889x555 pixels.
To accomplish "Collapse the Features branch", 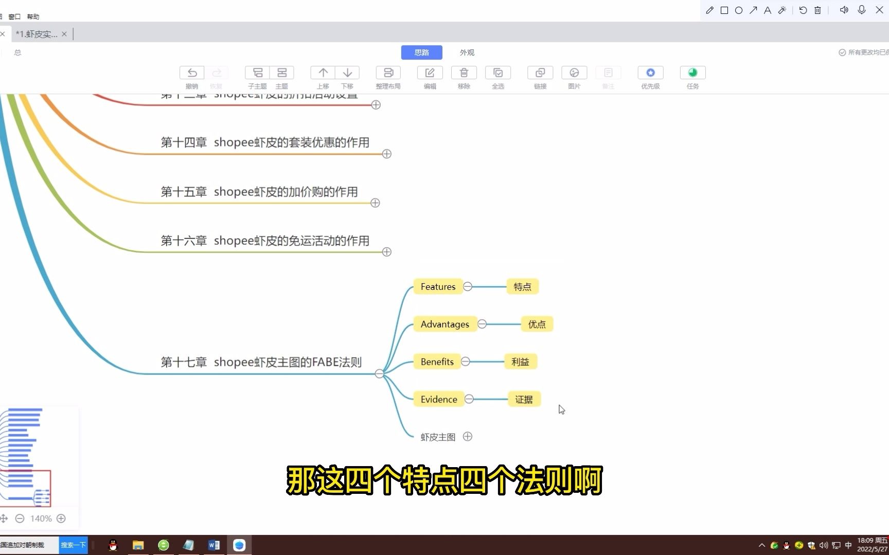I will [468, 287].
